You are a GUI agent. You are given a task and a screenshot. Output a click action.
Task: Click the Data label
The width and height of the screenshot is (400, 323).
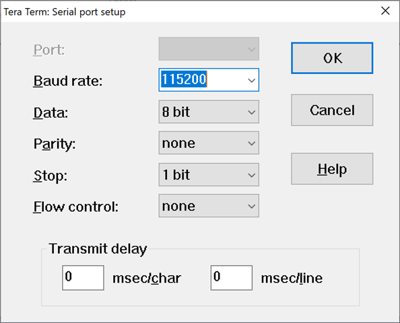point(51,112)
